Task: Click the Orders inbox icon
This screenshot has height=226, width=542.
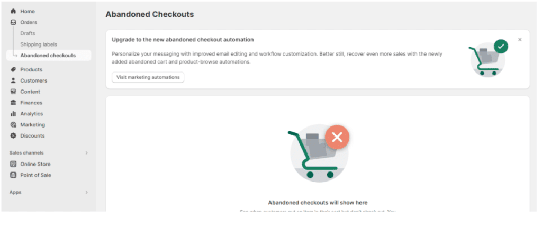Action: (13, 22)
